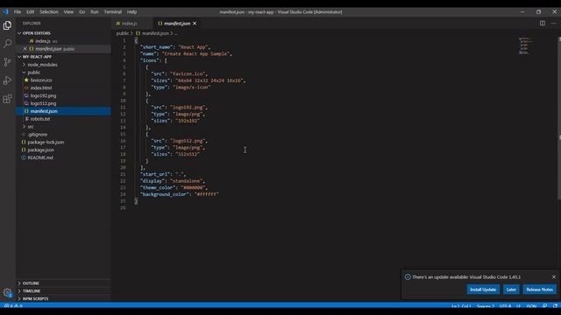Open the Edit menu
This screenshot has height=315, width=561.
(31, 11)
